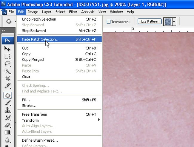Open the Patch tool preset picker
Image resolution: width=194 pixels, height=147 pixels.
click(9, 21)
